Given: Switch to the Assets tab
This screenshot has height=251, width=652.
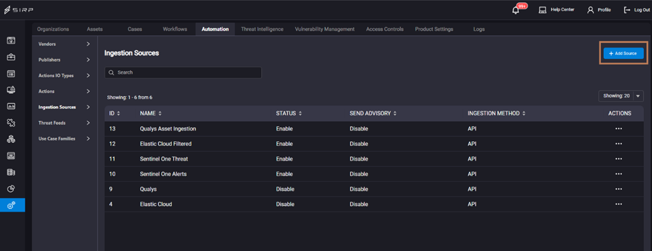Looking at the screenshot, I should point(94,29).
